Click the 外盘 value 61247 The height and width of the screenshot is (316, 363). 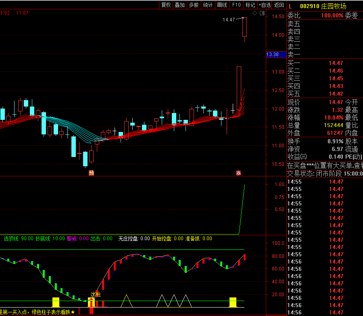coord(335,133)
